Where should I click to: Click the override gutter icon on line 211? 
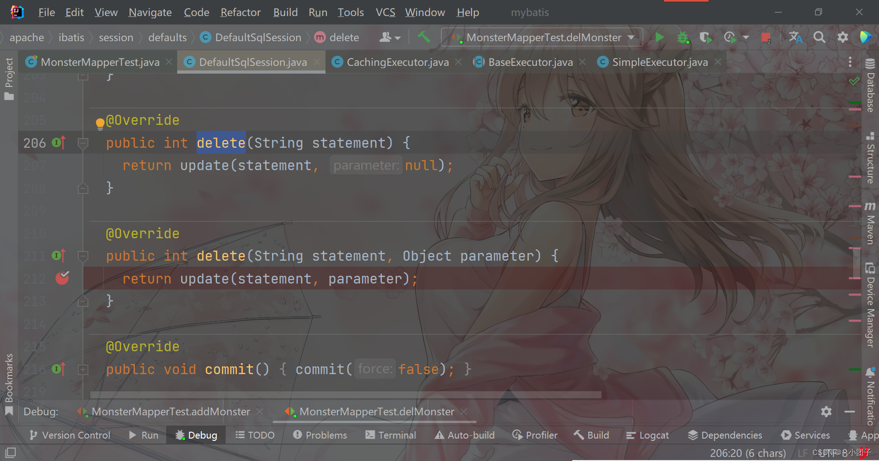59,256
